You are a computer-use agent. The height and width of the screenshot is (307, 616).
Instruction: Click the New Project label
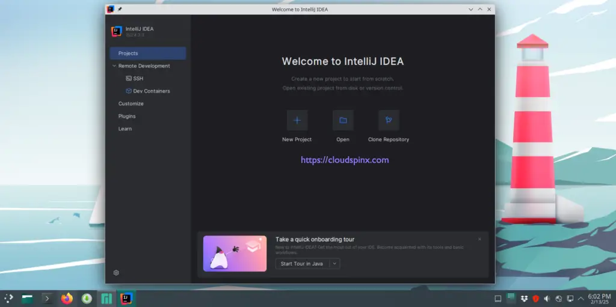(297, 139)
